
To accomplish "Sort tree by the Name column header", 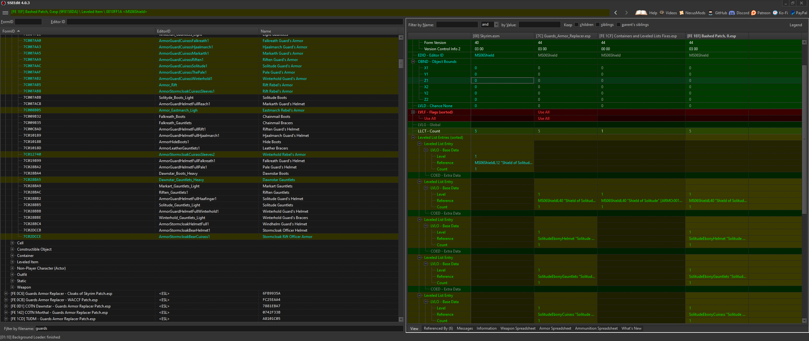I will coord(328,31).
